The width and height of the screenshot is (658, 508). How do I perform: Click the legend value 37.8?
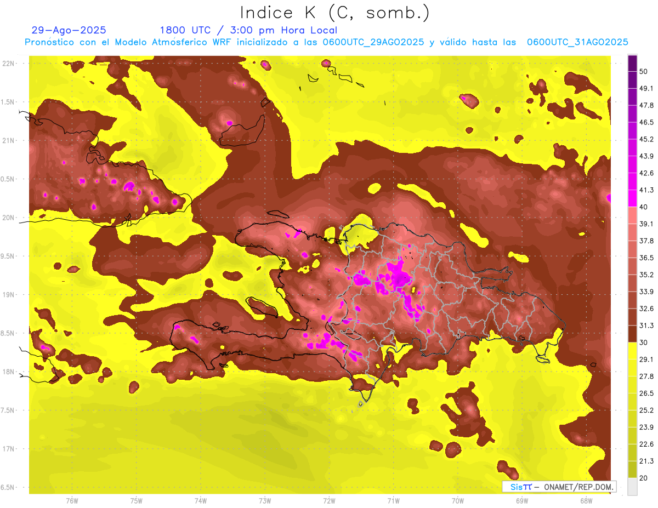point(646,241)
